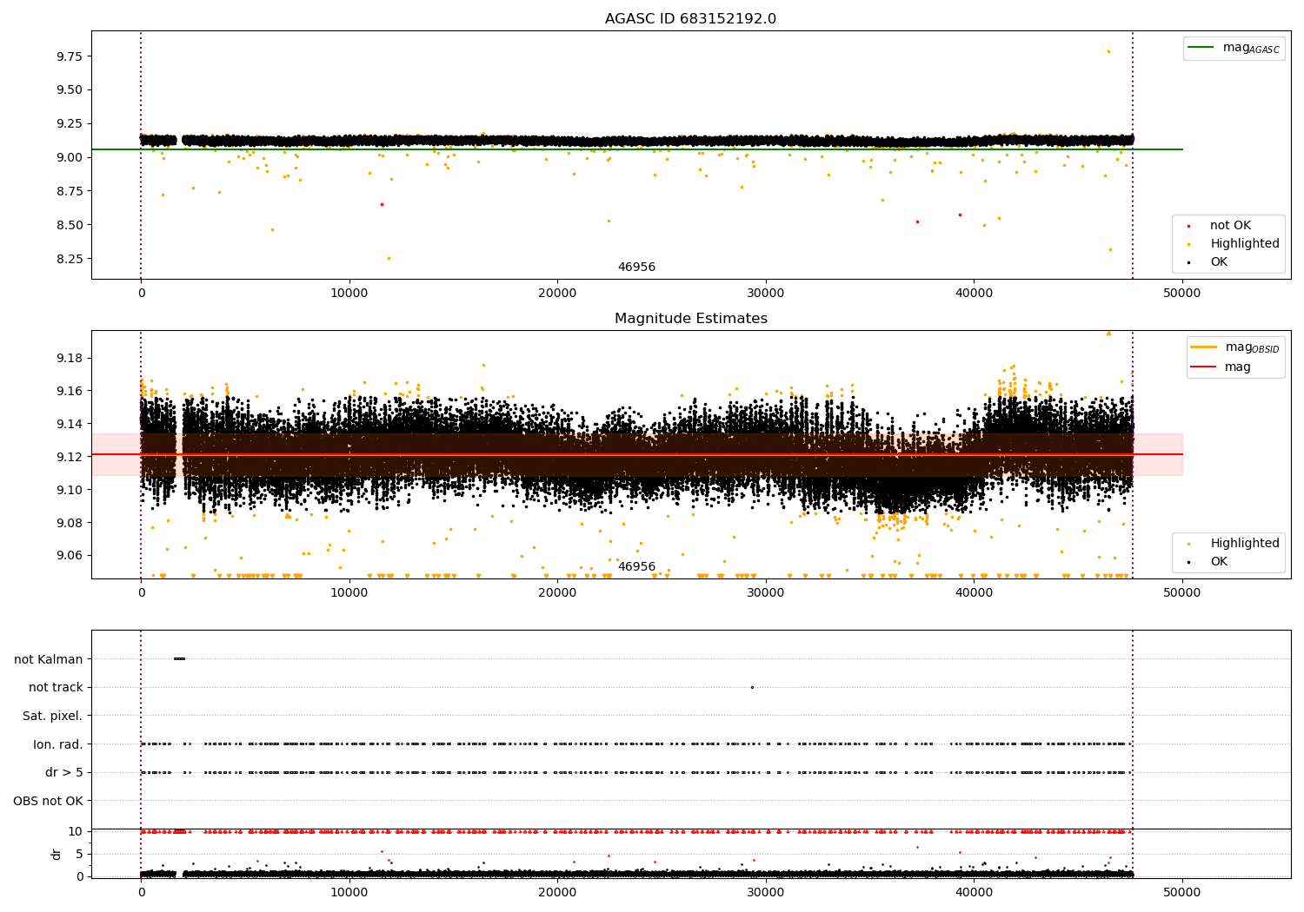Click the orange outlier point near magnitude 9.78

coord(1108,51)
